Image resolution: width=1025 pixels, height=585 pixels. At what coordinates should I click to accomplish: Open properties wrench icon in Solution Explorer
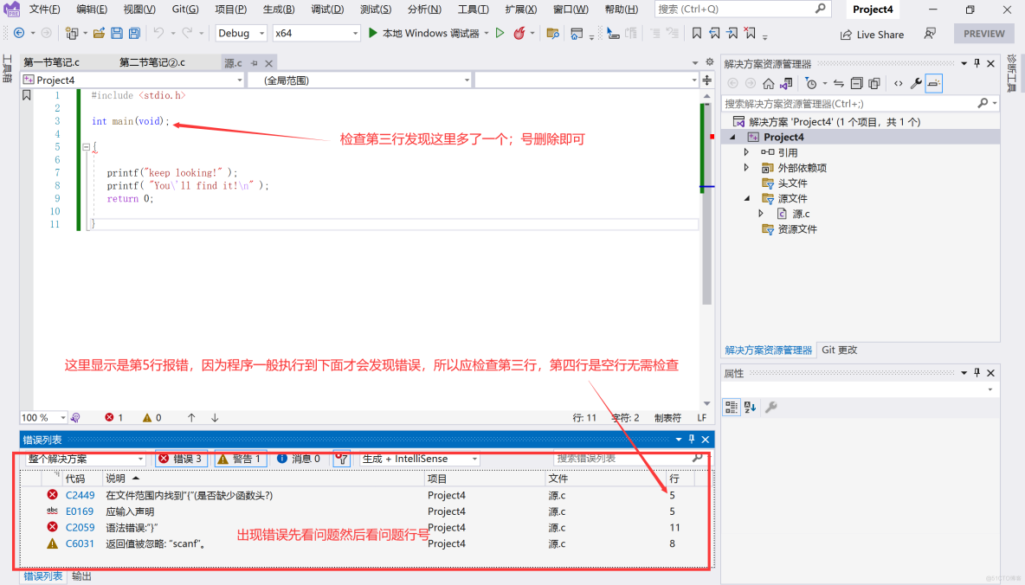[916, 83]
